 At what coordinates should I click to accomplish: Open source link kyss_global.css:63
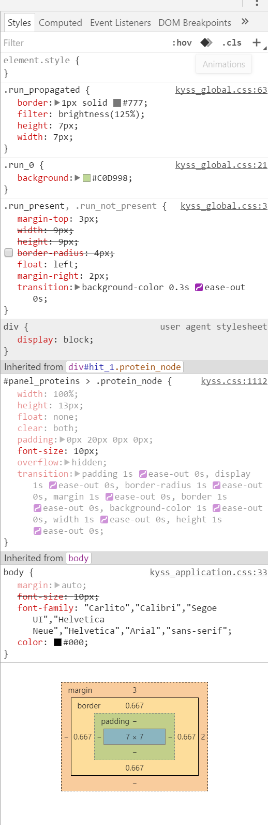pyautogui.click(x=221, y=90)
